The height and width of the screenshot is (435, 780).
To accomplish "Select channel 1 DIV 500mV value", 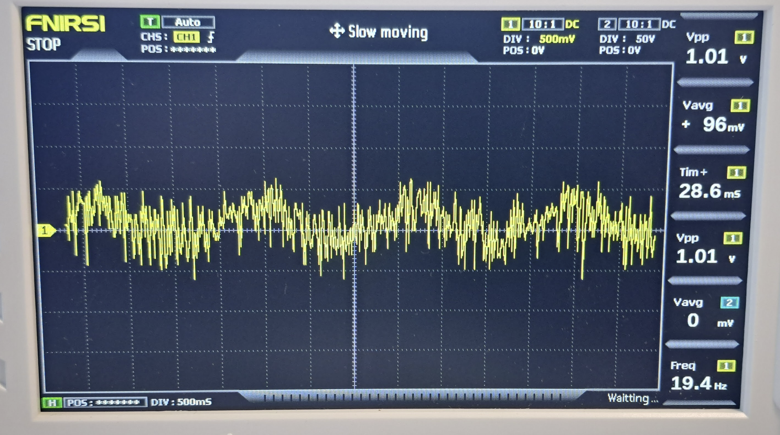I will [557, 39].
